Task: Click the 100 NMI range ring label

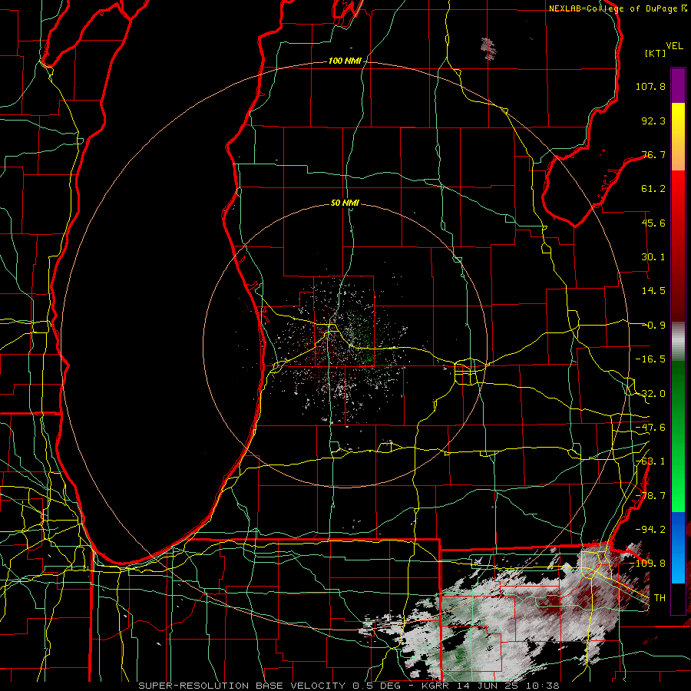Action: (345, 61)
